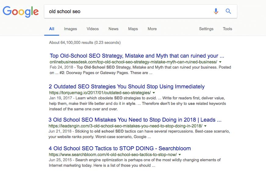Click the 'Jun 25, 2015' snippet date
Image resolution: width=266 pixels, height=171 pixels.
click(60, 160)
